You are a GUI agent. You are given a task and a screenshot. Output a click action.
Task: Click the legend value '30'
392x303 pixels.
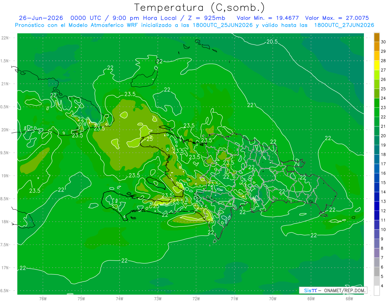(x=383, y=42)
